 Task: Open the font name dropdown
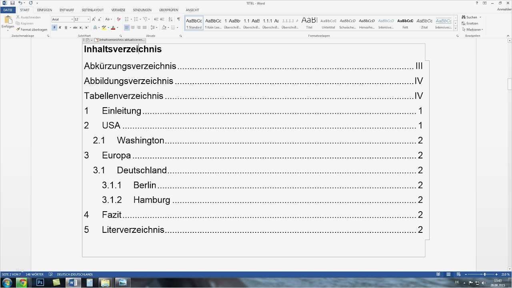(72, 19)
